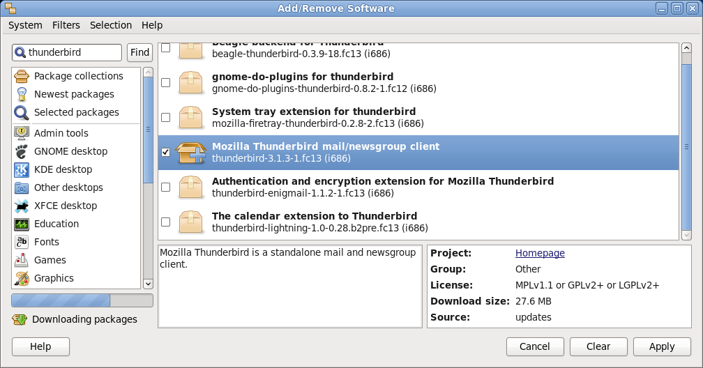Click the package list scroll-down arrow
703x368 pixels.
tap(686, 235)
